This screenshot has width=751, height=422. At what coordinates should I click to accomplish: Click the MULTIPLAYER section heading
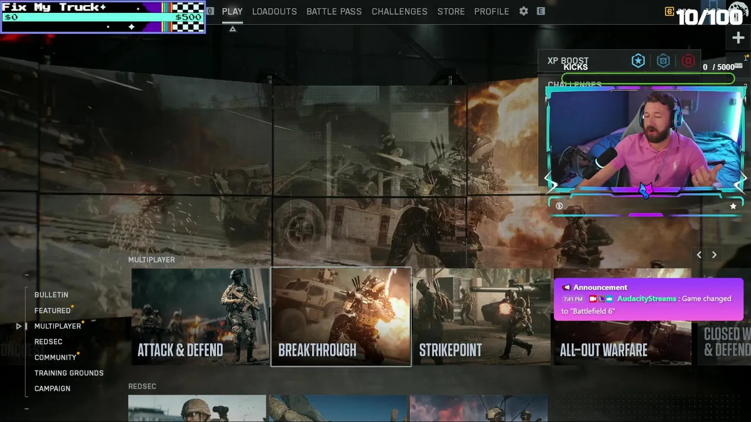[x=151, y=260]
